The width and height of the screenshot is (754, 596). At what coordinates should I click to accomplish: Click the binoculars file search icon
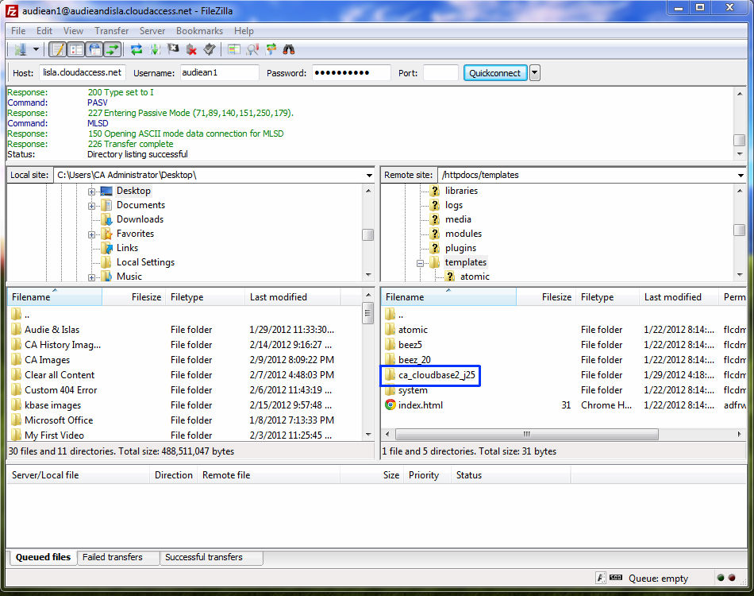coord(289,49)
